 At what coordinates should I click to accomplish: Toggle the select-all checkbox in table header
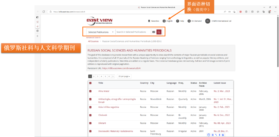(90, 83)
